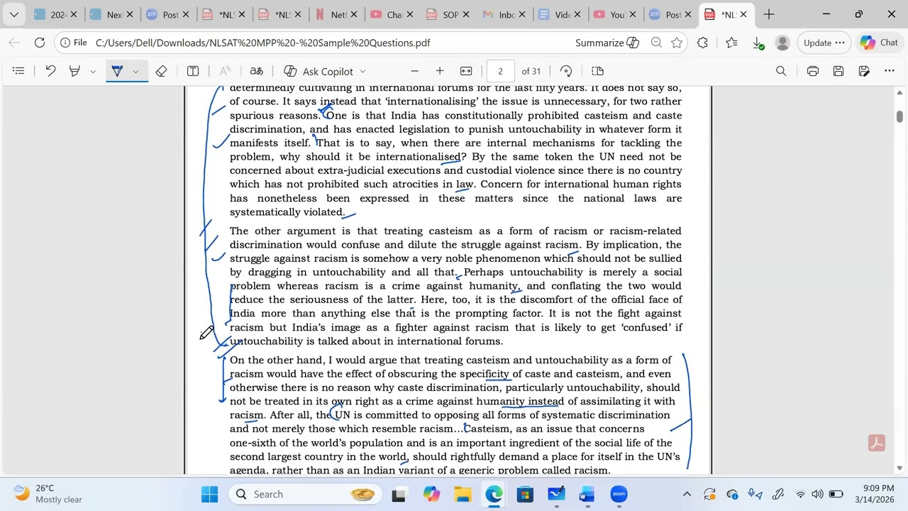Select the Erase tool
908x511 pixels.
(x=161, y=71)
